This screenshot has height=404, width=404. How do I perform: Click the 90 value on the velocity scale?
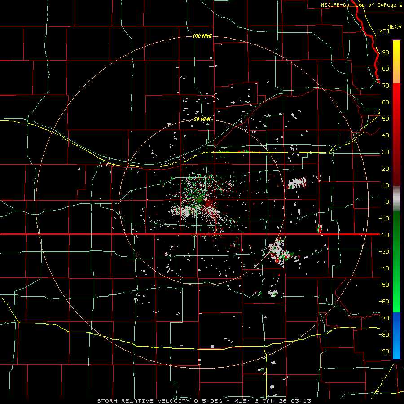pos(386,53)
